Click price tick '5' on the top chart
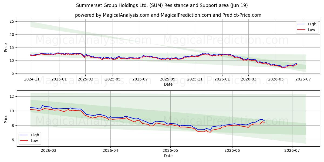The width and height of the screenshot is (324, 162). pos(13,73)
